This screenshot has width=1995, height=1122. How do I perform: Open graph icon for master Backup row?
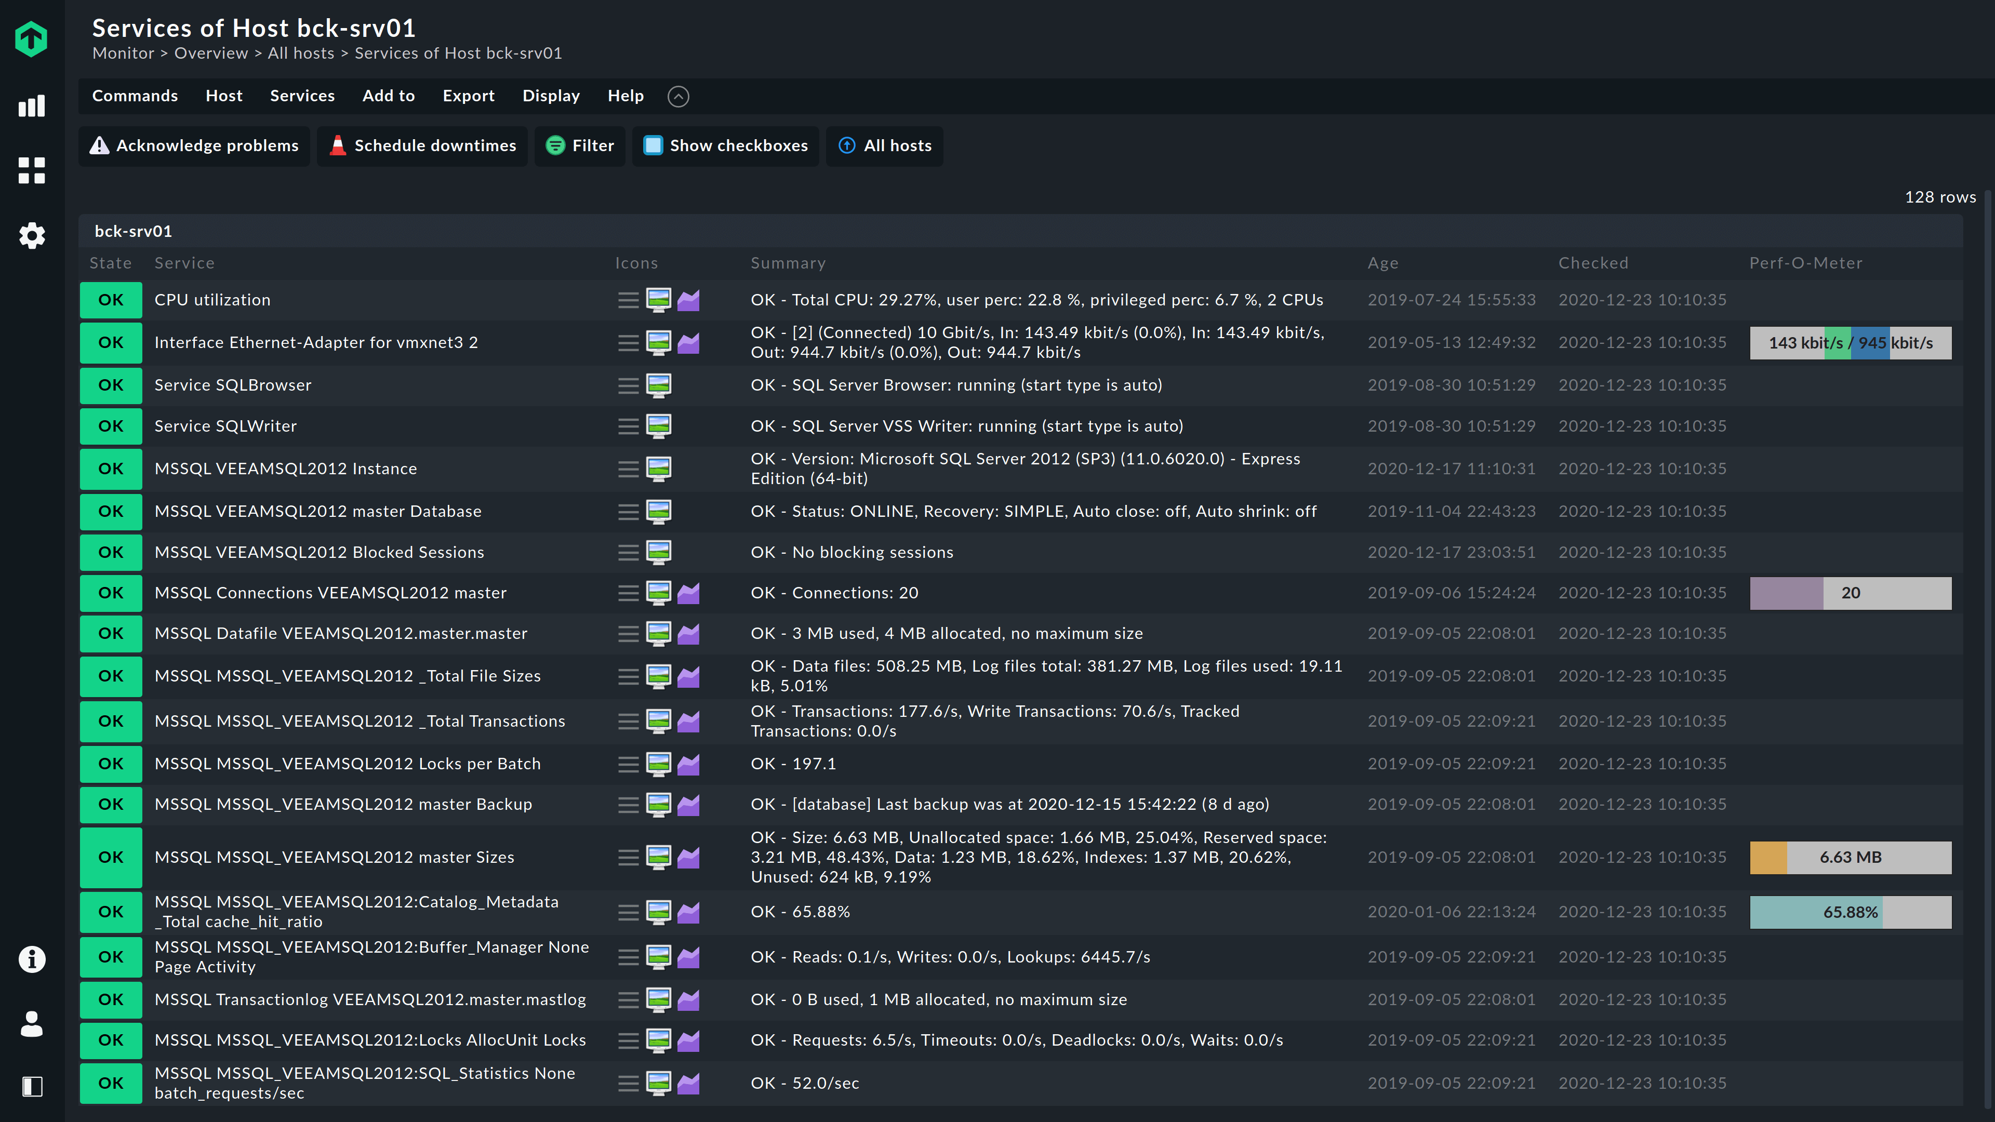[x=688, y=805]
